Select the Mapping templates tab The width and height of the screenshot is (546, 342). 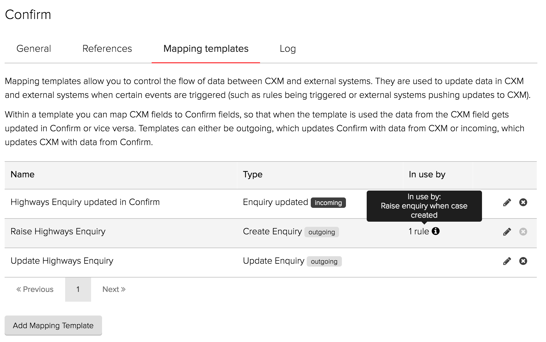(x=206, y=49)
